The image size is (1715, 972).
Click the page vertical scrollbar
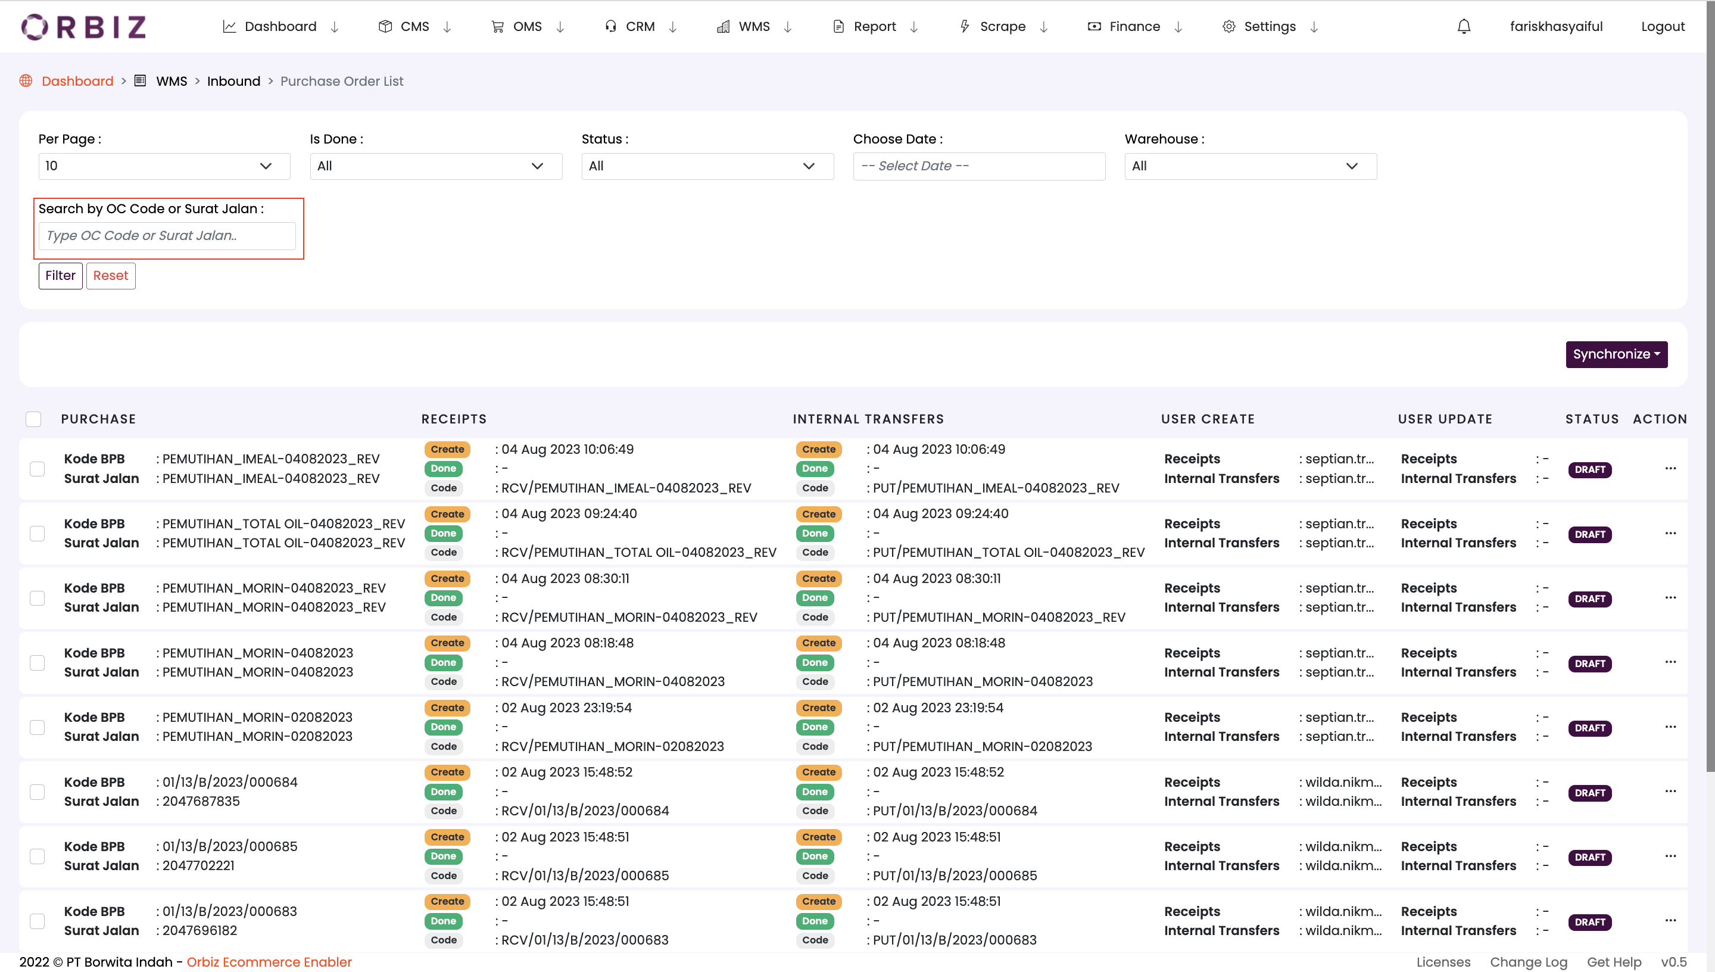coord(1710,387)
